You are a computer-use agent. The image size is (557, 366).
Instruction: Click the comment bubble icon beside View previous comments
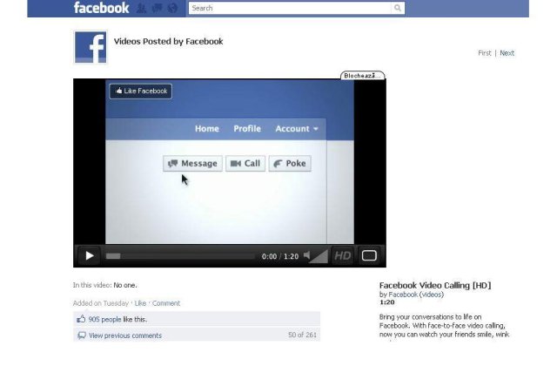82,335
